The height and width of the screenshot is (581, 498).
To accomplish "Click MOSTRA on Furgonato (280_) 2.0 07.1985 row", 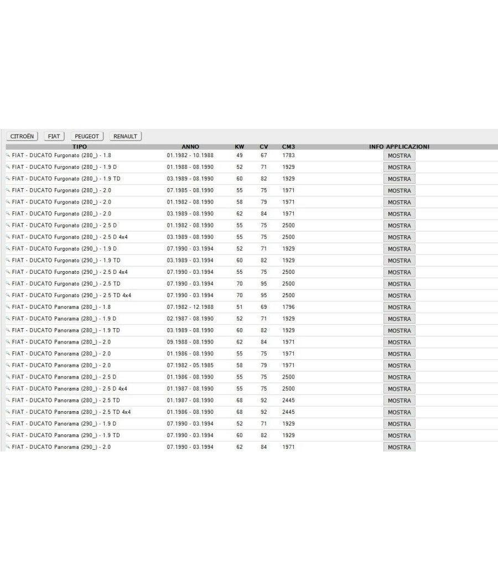I will 400,190.
